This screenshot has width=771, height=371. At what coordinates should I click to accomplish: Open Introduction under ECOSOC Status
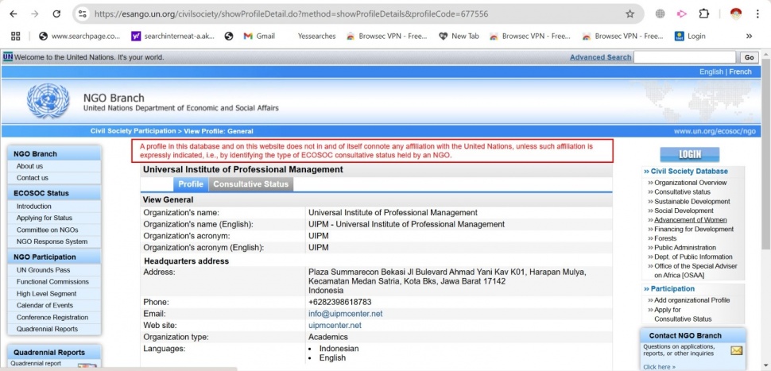[34, 207]
